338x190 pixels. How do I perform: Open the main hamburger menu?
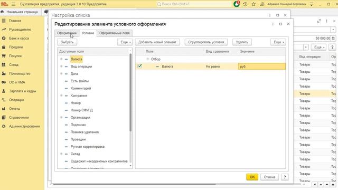click(13, 4)
